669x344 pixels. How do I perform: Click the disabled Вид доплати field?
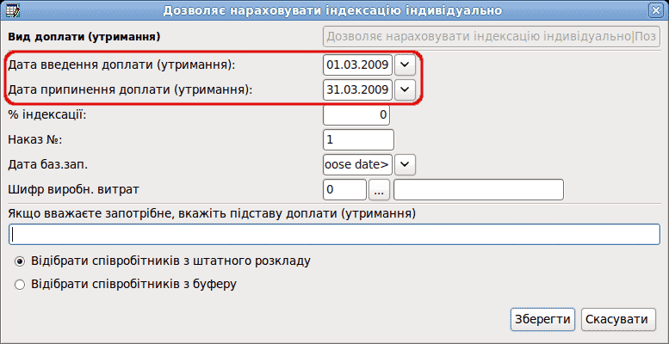point(491,37)
